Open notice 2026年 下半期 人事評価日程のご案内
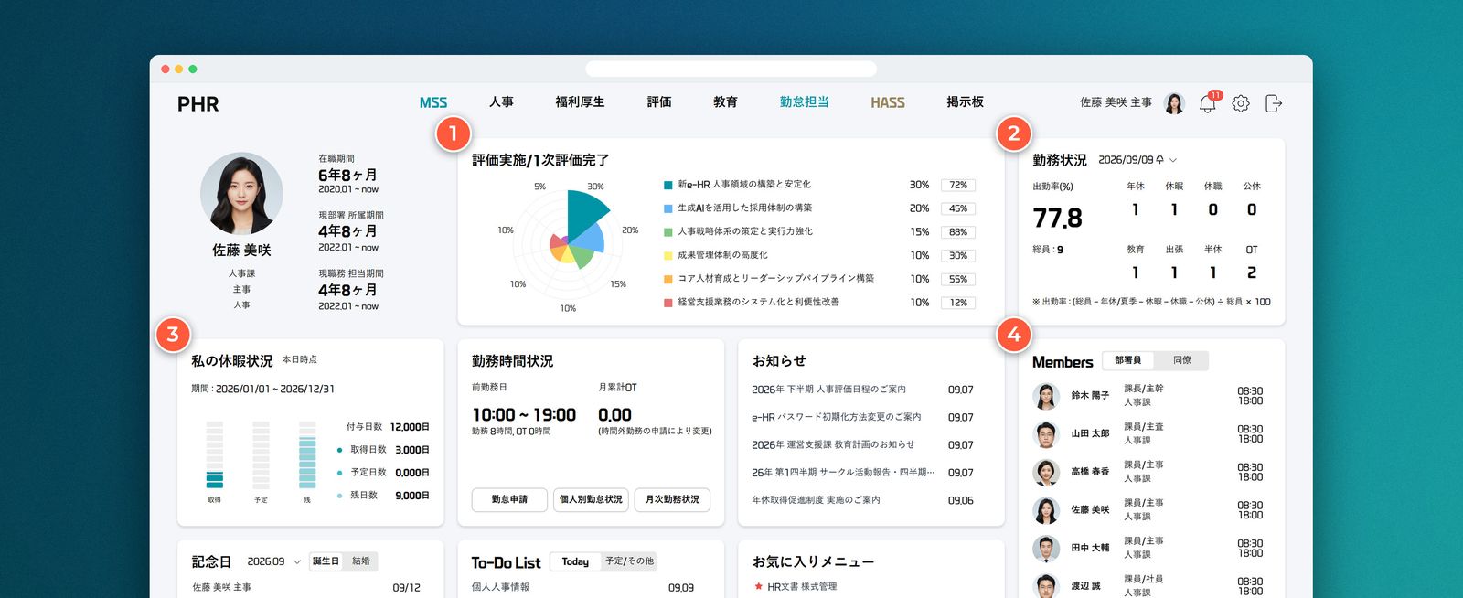Viewport: 1463px width, 598px height. (x=828, y=390)
